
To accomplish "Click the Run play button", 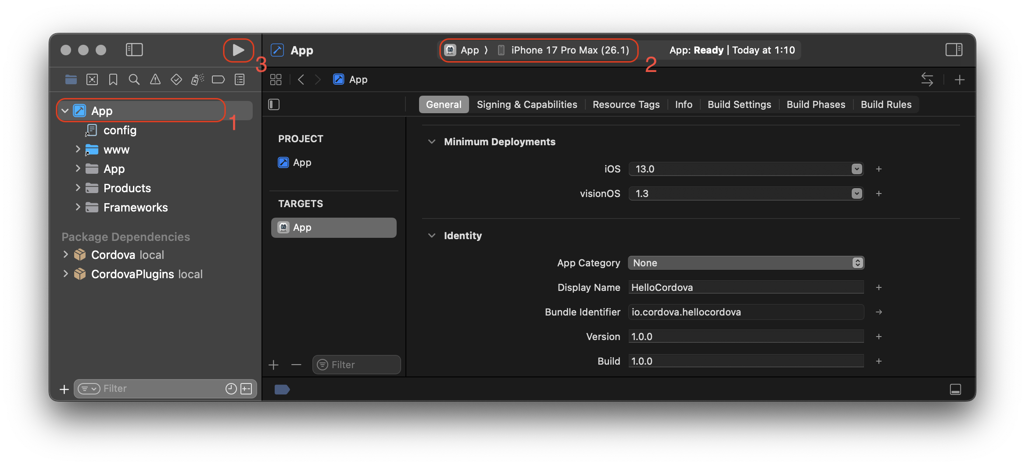I will point(238,50).
